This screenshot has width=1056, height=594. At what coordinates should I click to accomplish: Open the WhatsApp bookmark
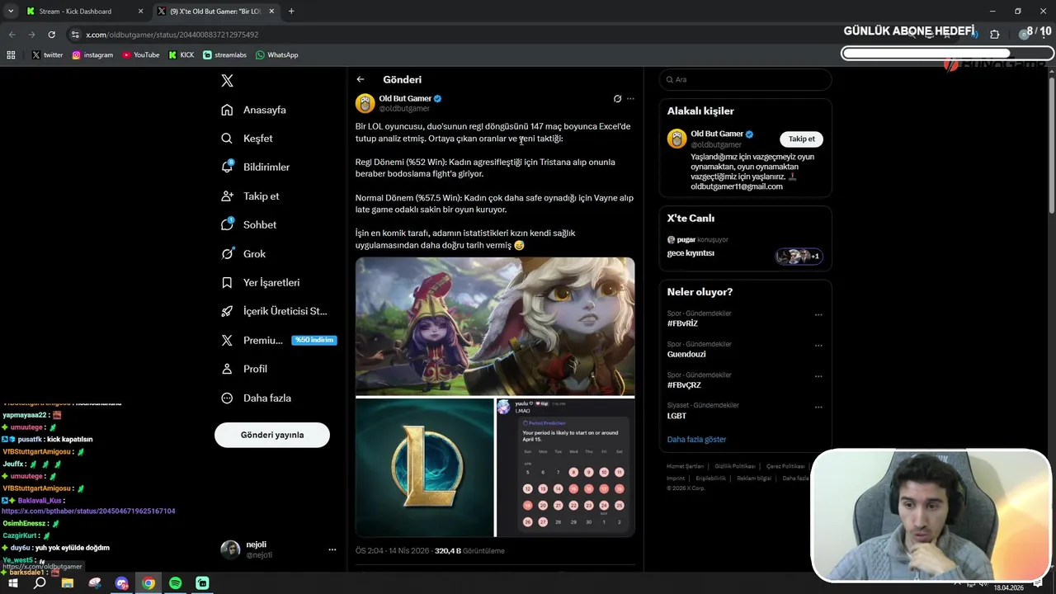277,55
